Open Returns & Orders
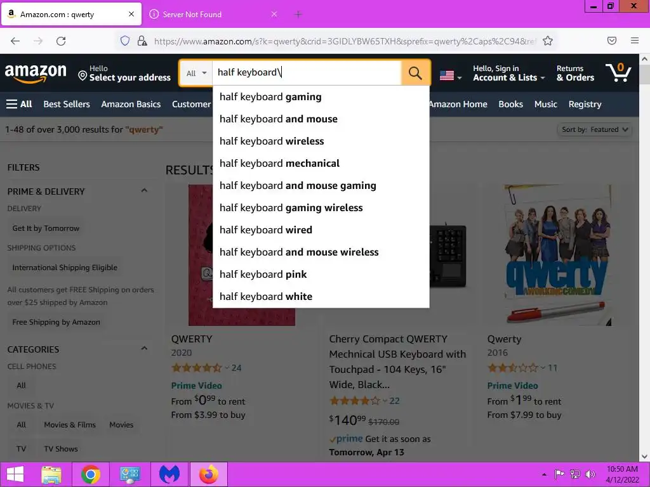The height and width of the screenshot is (487, 650). 575,74
